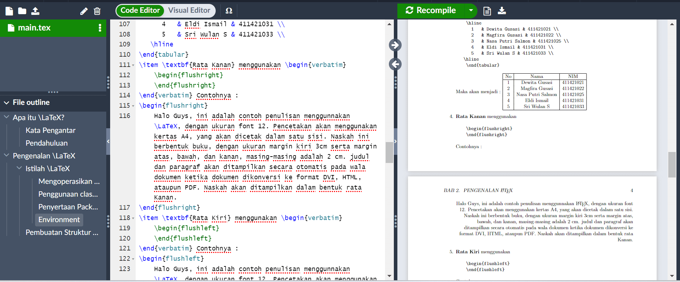Go to 'Mengoperasikan ...' outline entry
680x282 pixels.
pos(69,181)
